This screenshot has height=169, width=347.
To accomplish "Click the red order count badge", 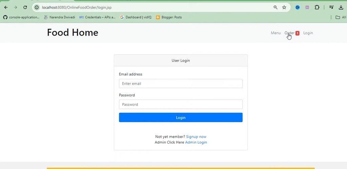I will click(x=298, y=33).
